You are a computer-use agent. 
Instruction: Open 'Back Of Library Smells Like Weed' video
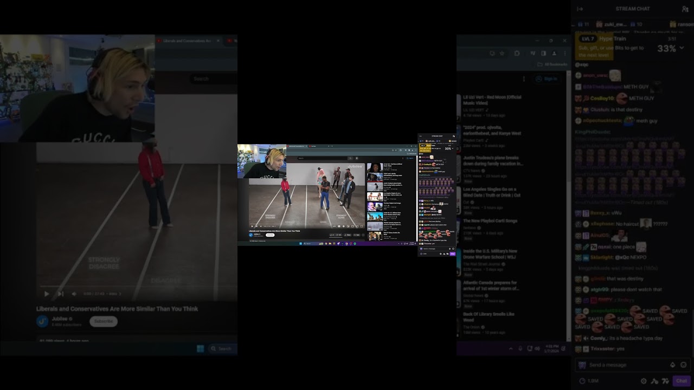click(x=489, y=317)
